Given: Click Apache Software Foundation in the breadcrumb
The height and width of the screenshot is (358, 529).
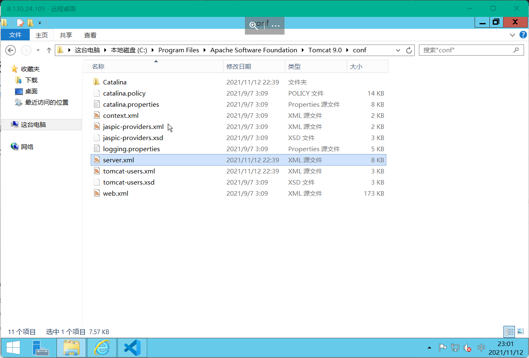Looking at the screenshot, I should point(254,50).
